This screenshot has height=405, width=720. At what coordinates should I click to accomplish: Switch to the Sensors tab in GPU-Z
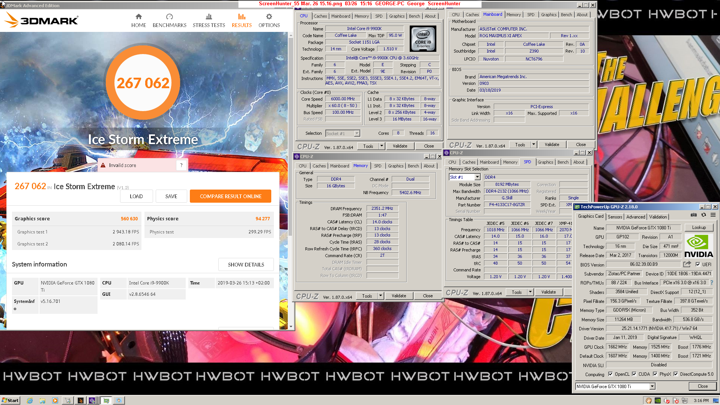coord(615,217)
